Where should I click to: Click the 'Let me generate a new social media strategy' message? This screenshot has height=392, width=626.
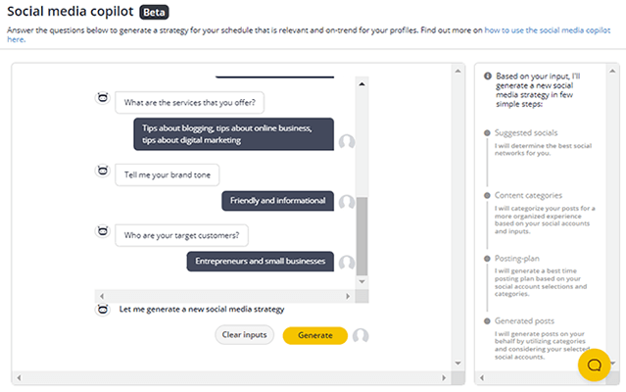pyautogui.click(x=202, y=310)
